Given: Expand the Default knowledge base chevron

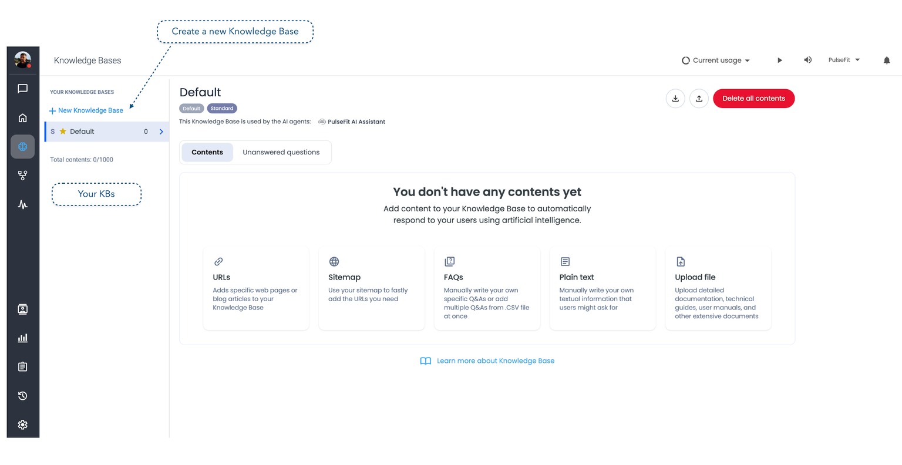Looking at the screenshot, I should (x=161, y=132).
